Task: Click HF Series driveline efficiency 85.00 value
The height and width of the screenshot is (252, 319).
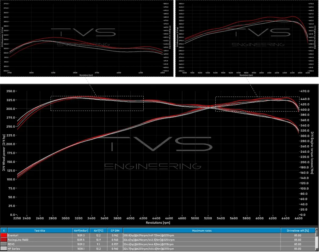Action: tap(298, 249)
